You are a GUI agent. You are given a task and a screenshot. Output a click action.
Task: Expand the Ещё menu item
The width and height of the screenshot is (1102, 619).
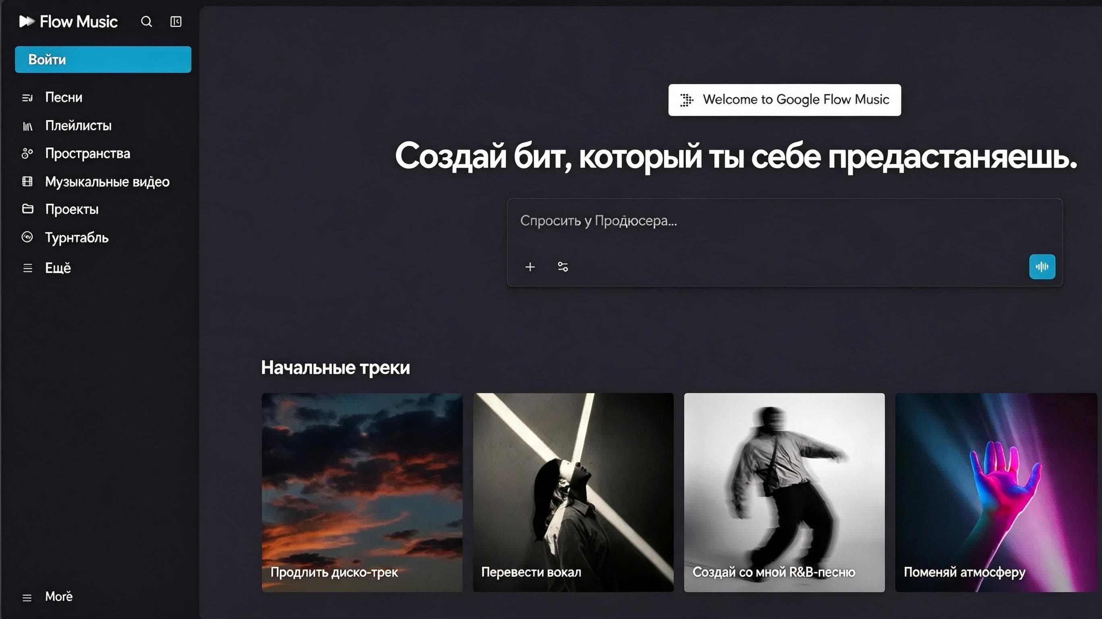click(58, 268)
